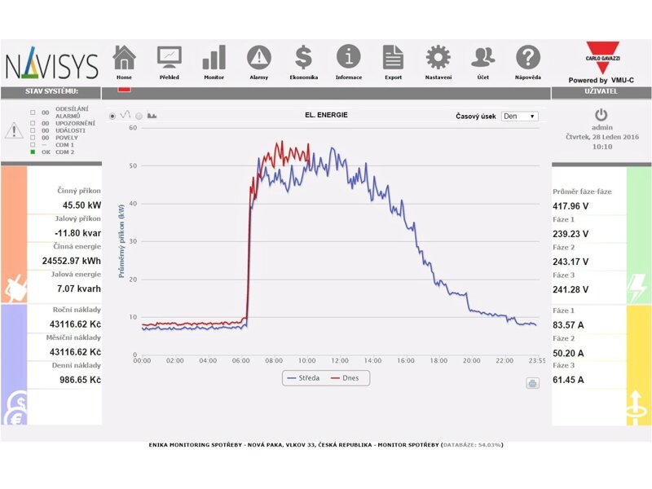Open the Časový úsek Den dropdown
Image resolution: width=652 pixels, height=489 pixels.
pyautogui.click(x=520, y=117)
